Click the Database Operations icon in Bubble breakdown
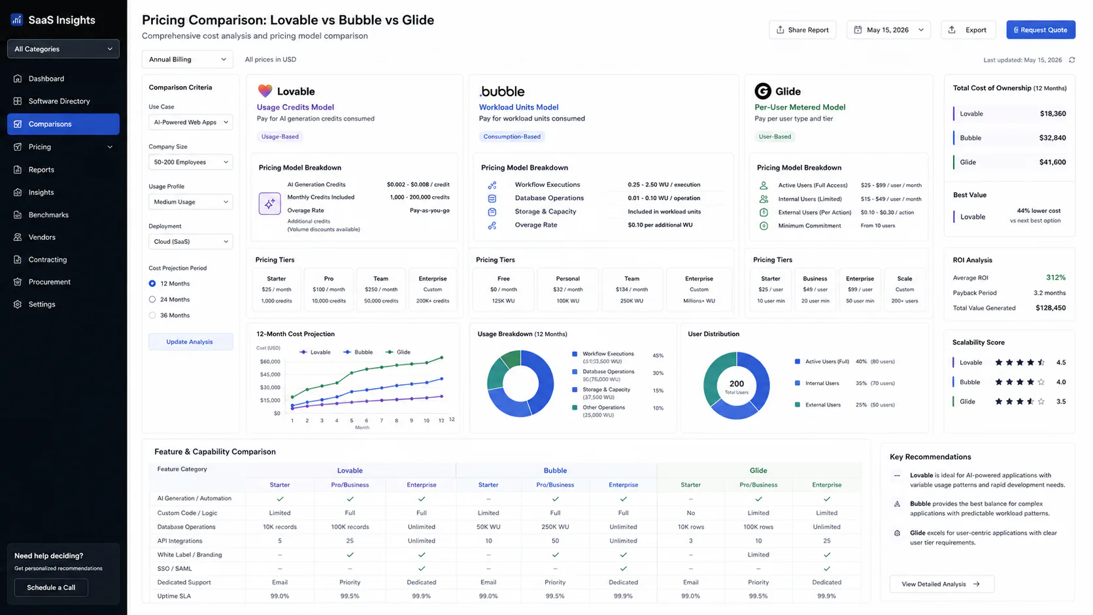Screen dimensions: 1093x615 492,198
